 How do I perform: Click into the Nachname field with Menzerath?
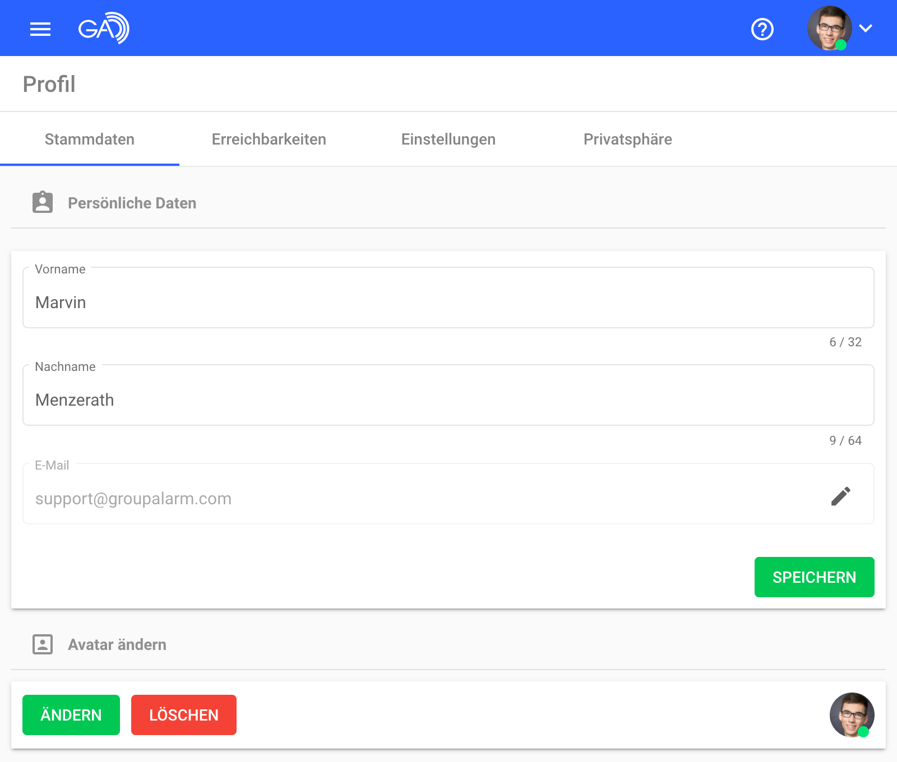point(449,400)
